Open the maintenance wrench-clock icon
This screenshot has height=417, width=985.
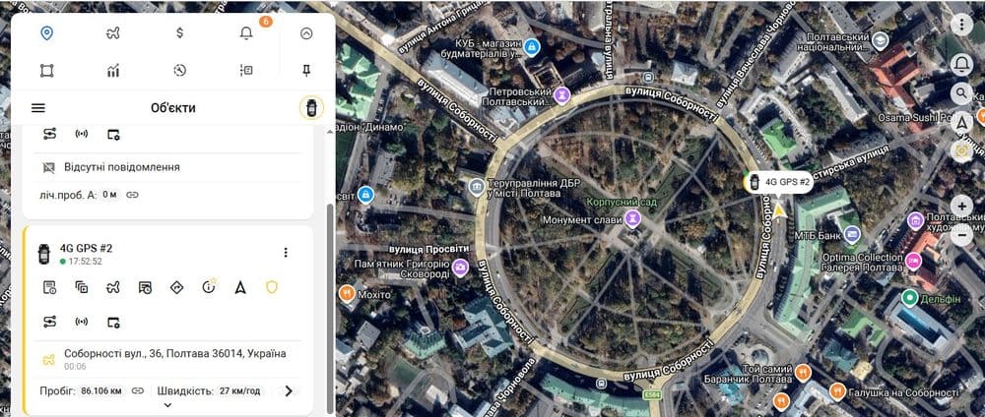pos(179,70)
